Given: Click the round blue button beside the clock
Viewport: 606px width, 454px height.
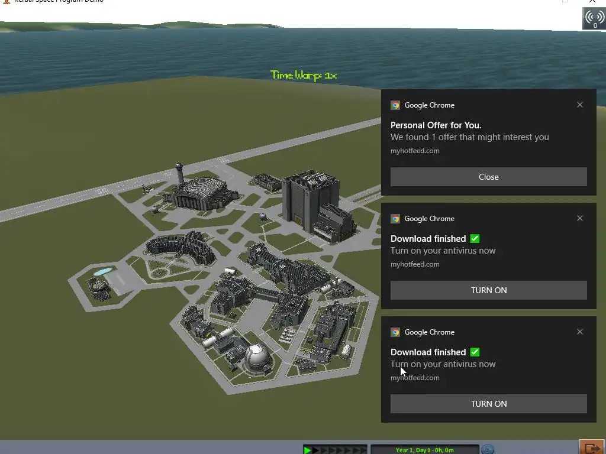Looking at the screenshot, I should pos(488,449).
